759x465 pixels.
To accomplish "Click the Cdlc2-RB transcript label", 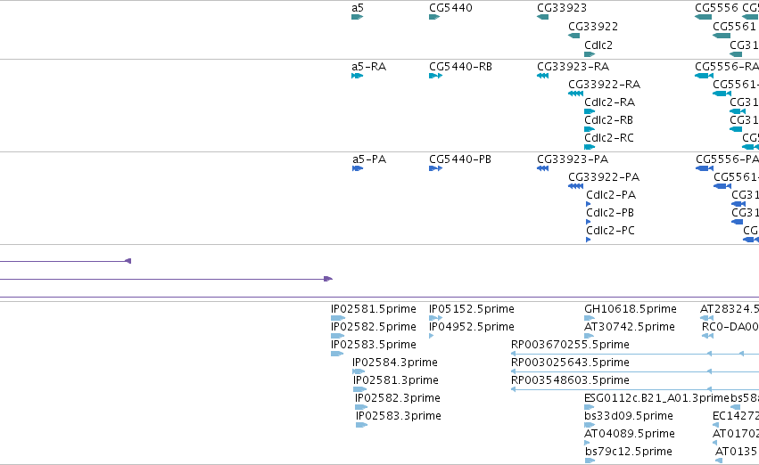I will click(x=608, y=120).
